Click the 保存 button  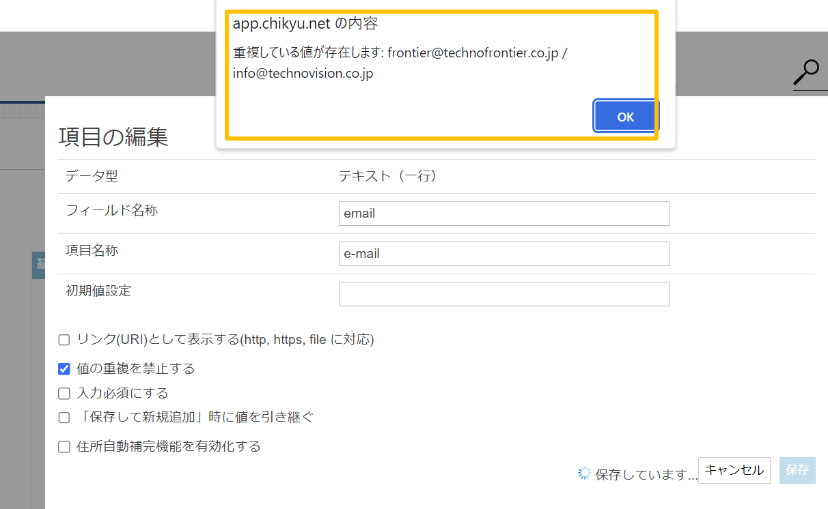[797, 470]
